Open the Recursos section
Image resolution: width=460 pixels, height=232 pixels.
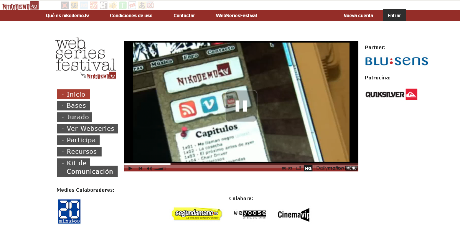point(79,151)
